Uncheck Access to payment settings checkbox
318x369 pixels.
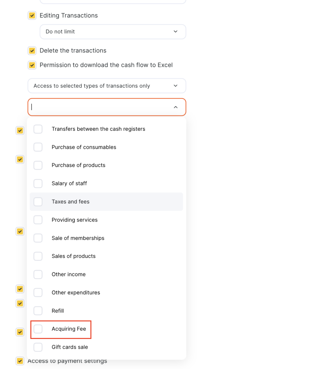(20, 361)
